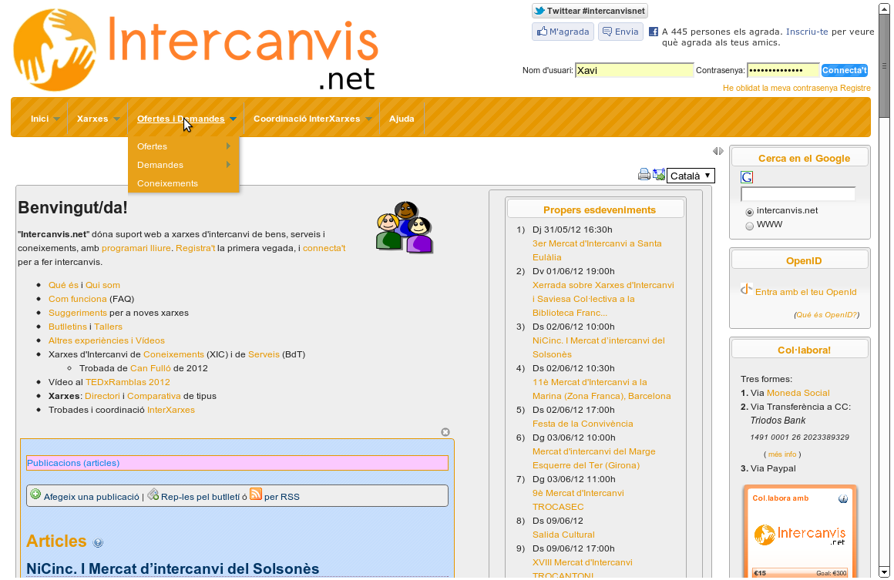Viewport: 894px width, 580px height.
Task: Expand the Ofertes submenu item
Action: [x=183, y=146]
